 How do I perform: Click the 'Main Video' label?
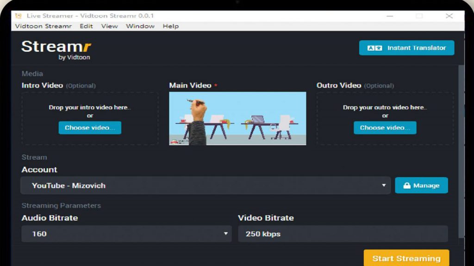(x=190, y=85)
